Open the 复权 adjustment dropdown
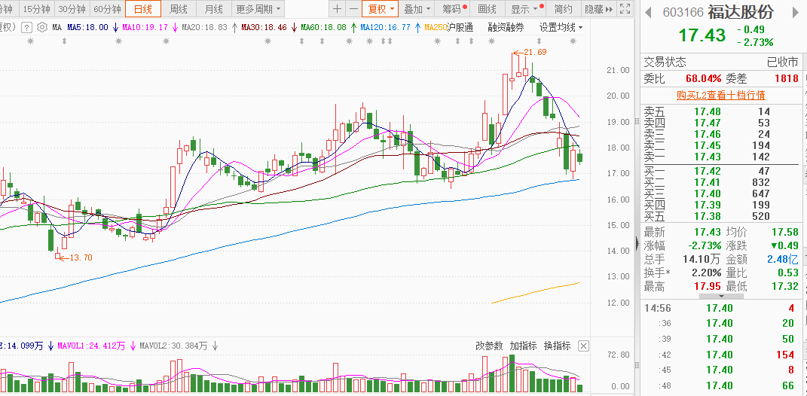Screen dimensions: 807x396 380,9
